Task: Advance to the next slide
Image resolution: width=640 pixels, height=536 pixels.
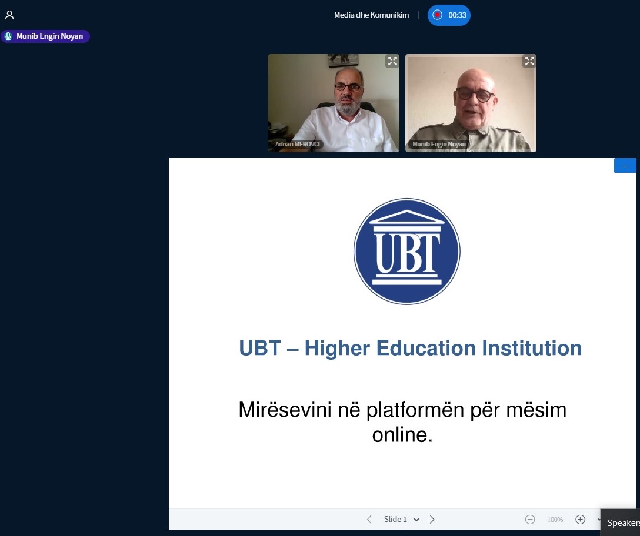Action: tap(432, 520)
